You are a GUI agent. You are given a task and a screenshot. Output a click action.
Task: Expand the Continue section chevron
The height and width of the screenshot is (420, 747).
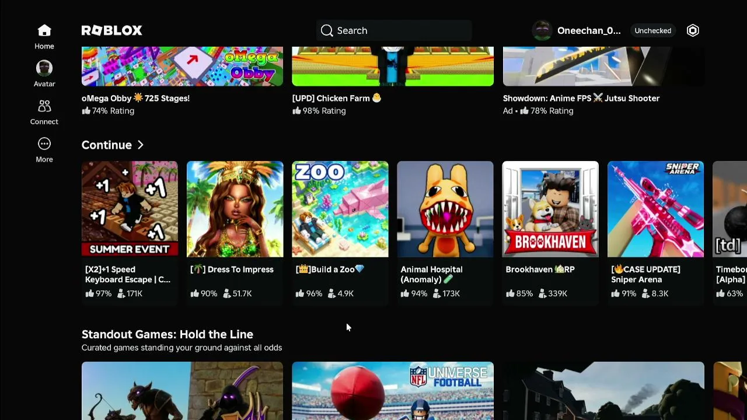(x=141, y=145)
